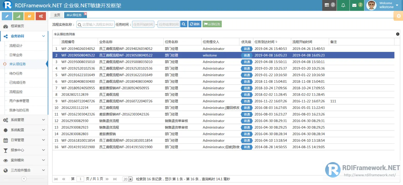The height and width of the screenshot is (185, 403).
Task: Click the page number input box
Action: (x=80, y=179)
